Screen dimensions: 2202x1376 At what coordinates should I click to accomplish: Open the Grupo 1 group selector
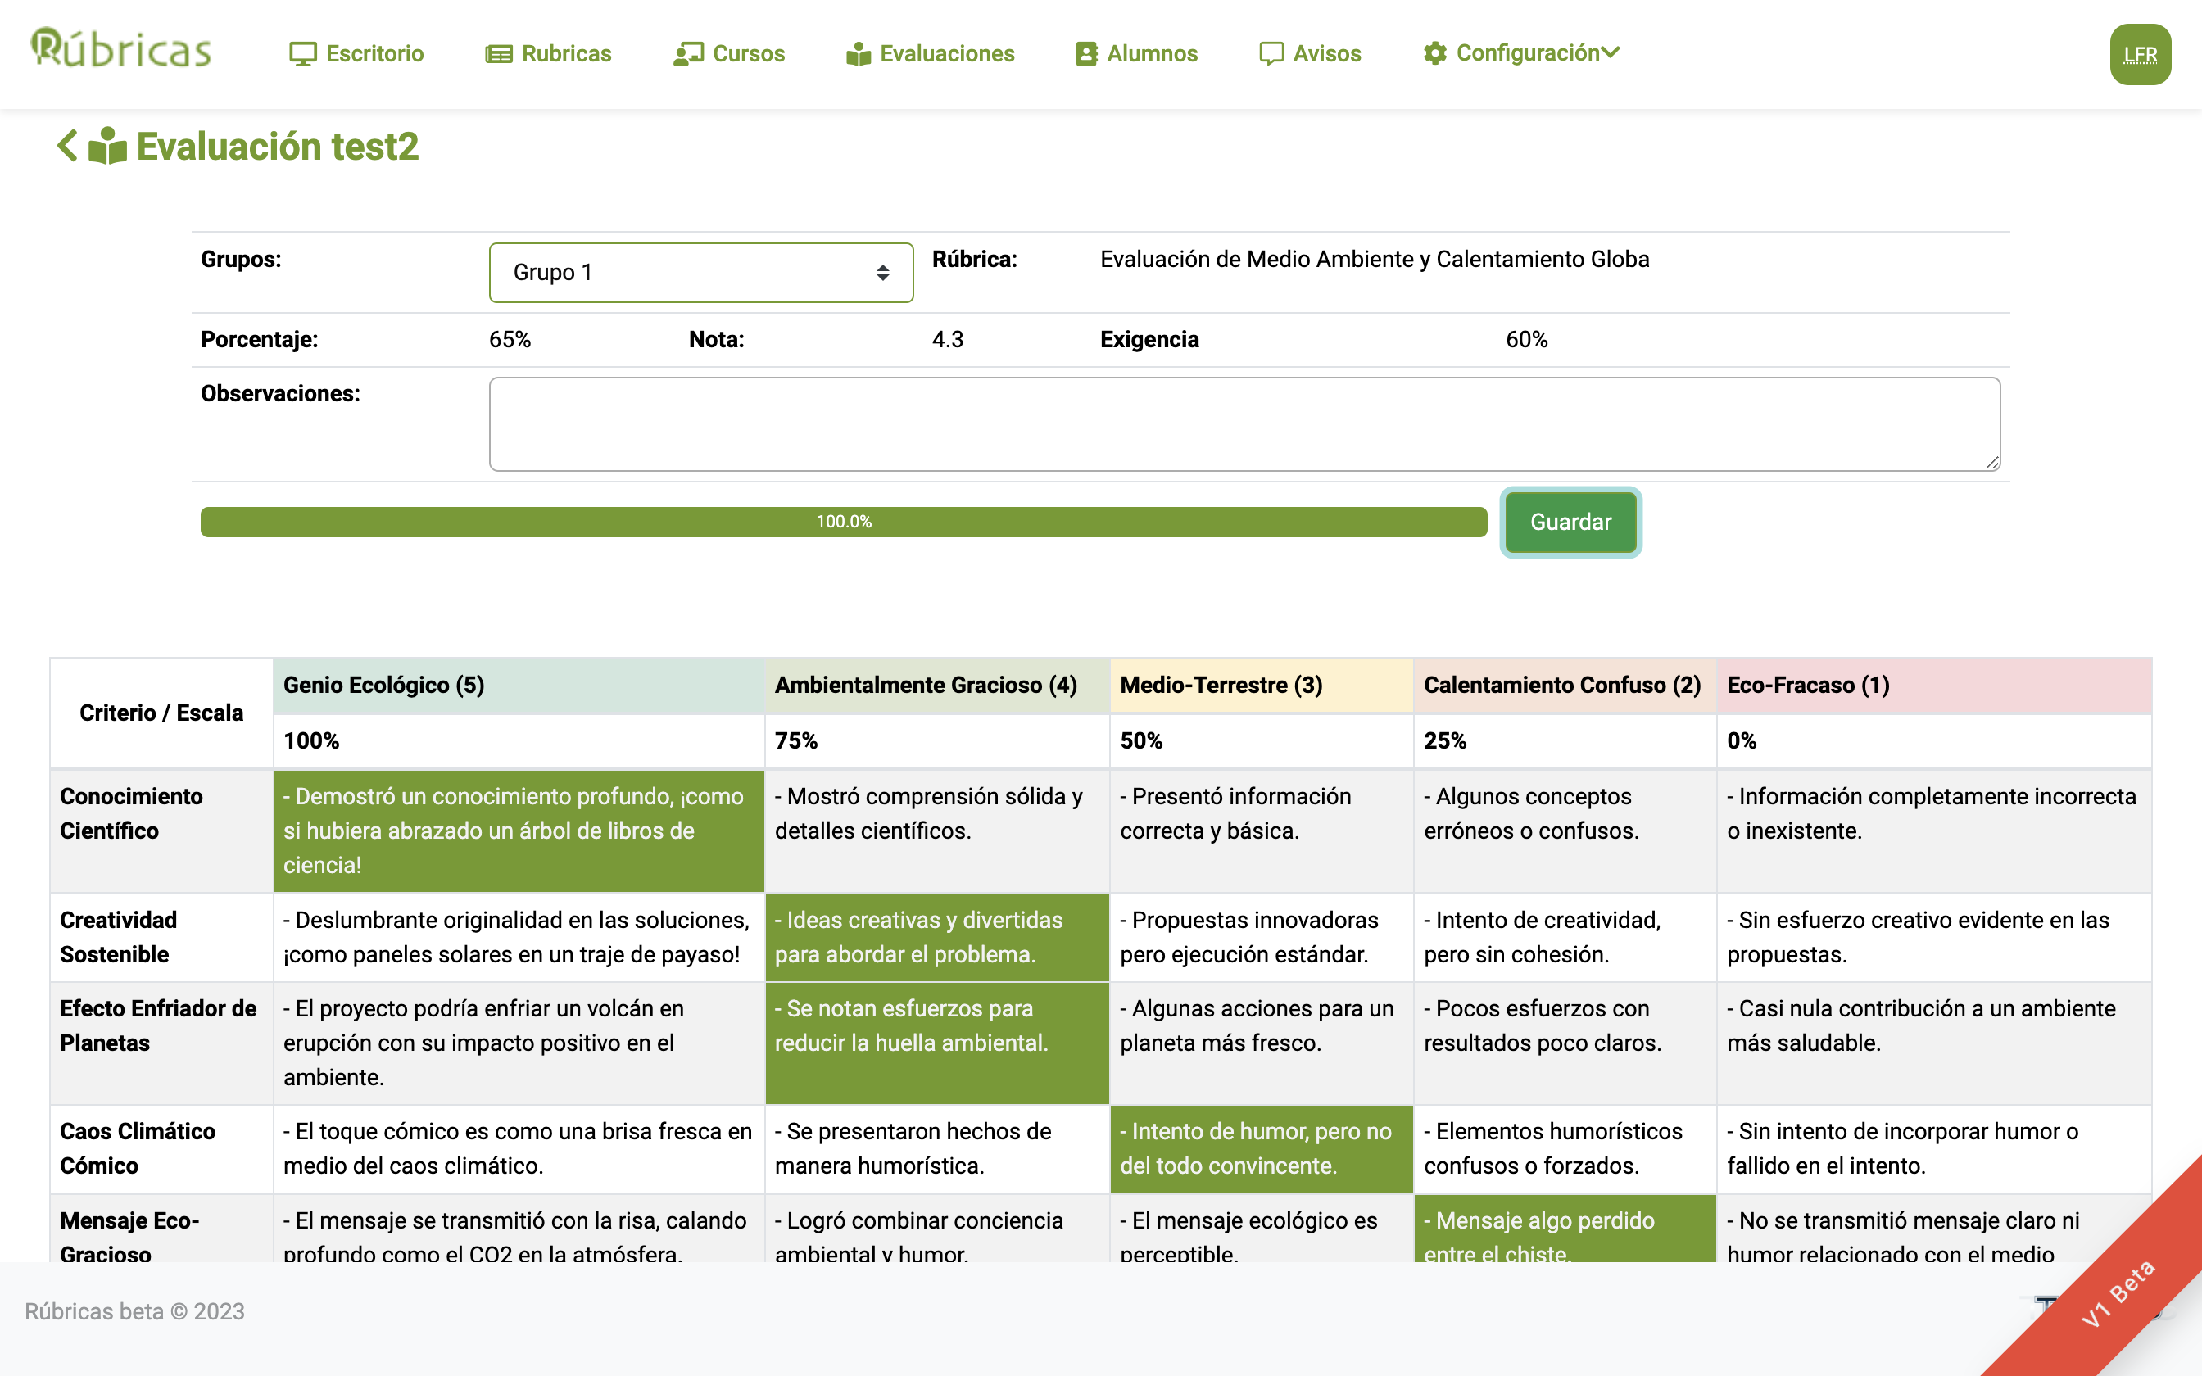(700, 272)
